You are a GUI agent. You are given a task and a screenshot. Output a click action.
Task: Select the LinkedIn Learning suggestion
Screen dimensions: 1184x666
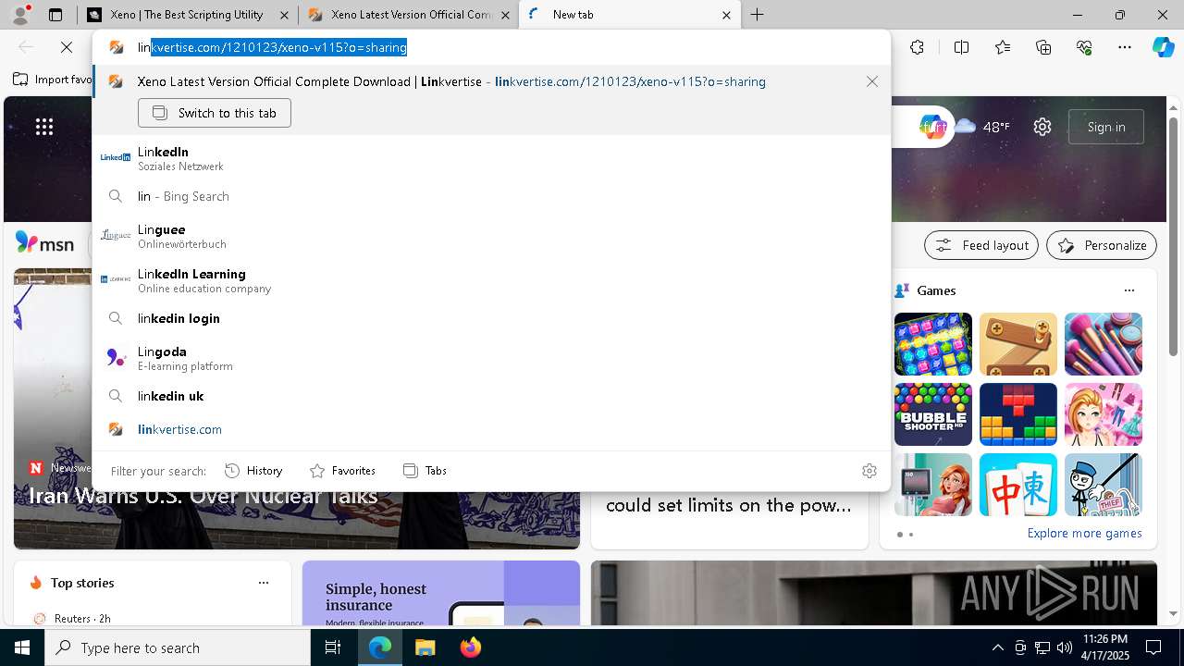click(491, 280)
